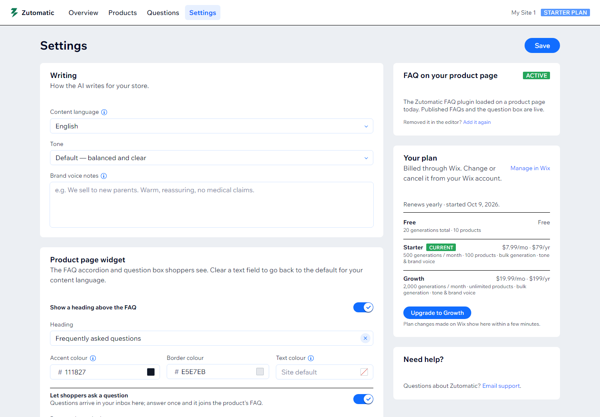Click the CURRENT badge on Starter plan
This screenshot has width=600, height=417.
point(441,247)
